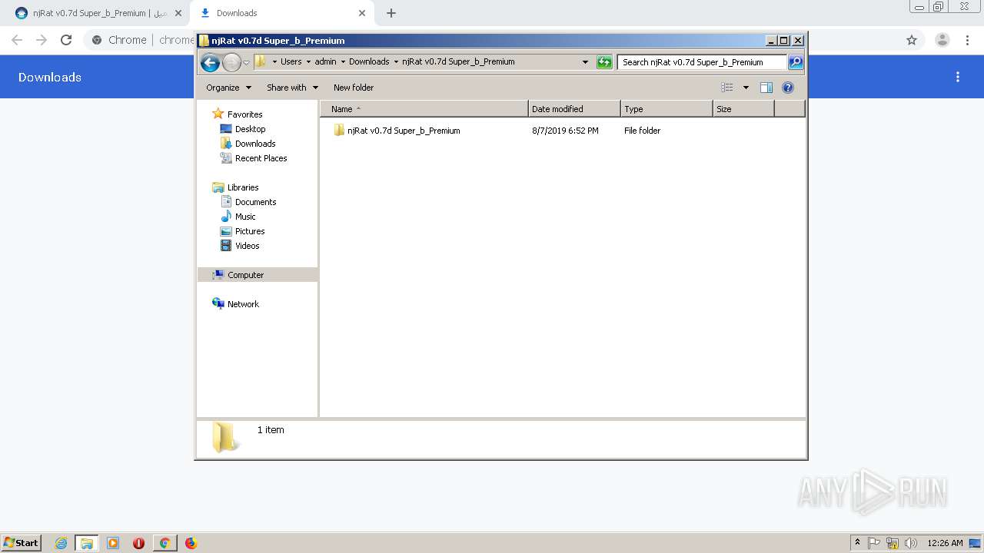Viewport: 984px width, 553px height.
Task: Go back in Explorer navigation
Action: [210, 62]
